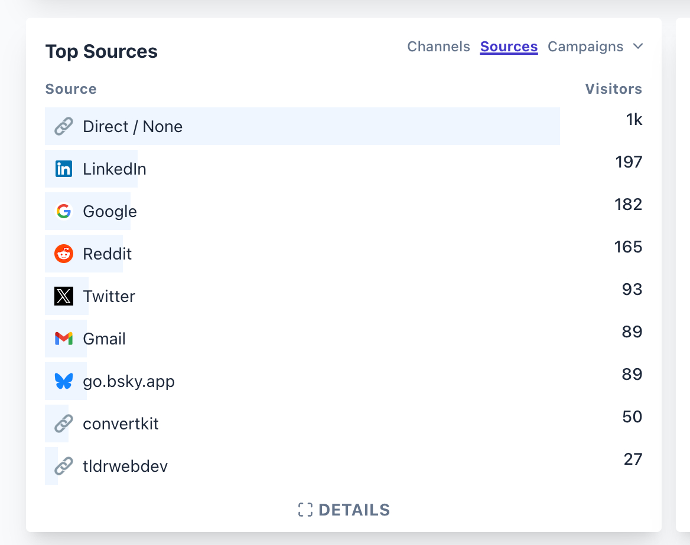Expand the chevron arrow next to Campaigns
690x545 pixels.
637,47
